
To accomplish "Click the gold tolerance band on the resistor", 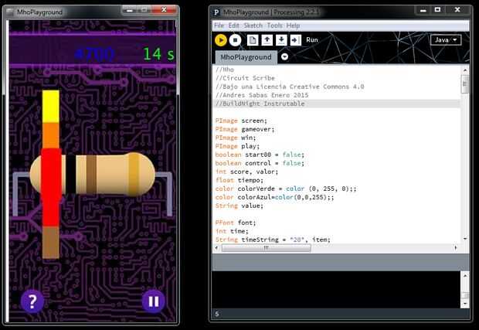I will tap(134, 175).
